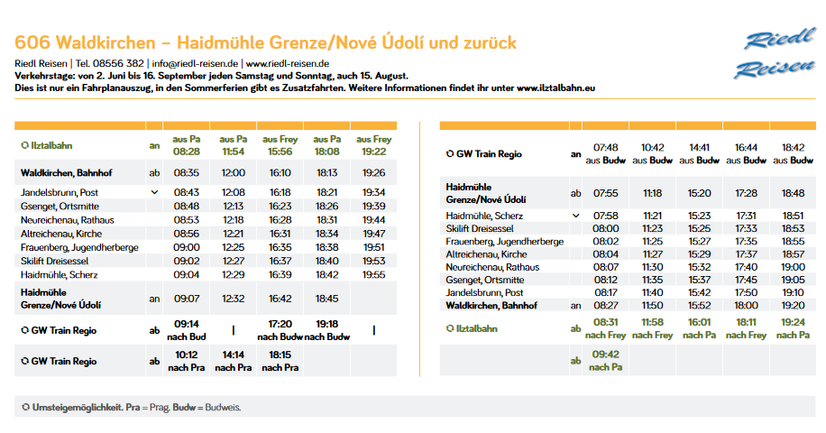Viewport: 826px width, 433px height.
Task: Select the 18:48 Haidmühle Grenze/Nové Údolí departure
Action: [793, 193]
